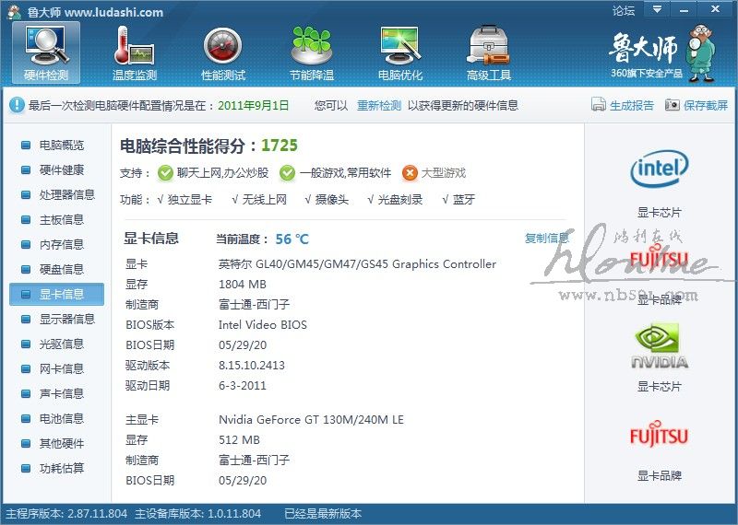Click 独立显卡 feature label

190,200
